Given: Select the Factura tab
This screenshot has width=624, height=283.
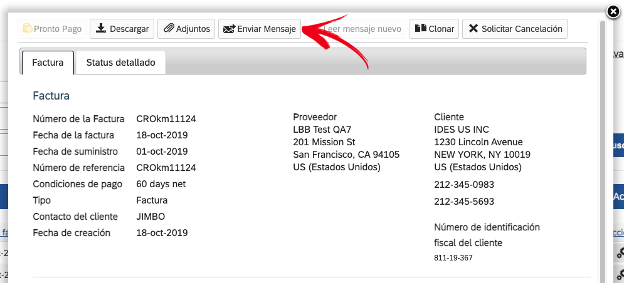Looking at the screenshot, I should pyautogui.click(x=48, y=63).
